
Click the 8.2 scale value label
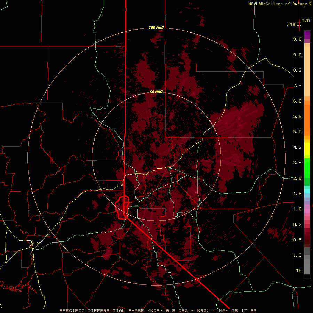[x=297, y=70]
